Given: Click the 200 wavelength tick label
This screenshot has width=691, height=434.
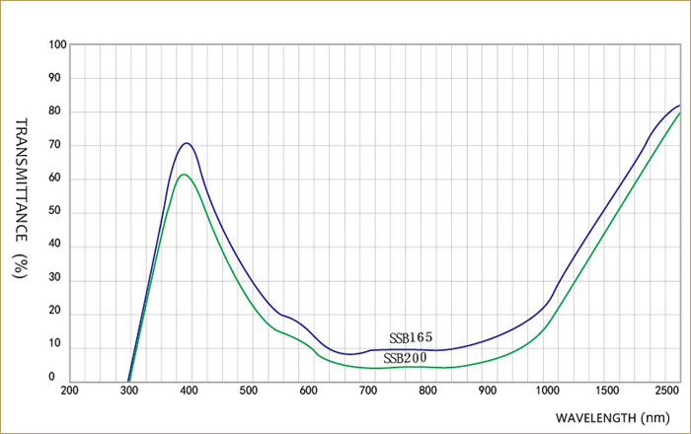Looking at the screenshot, I should (70, 391).
